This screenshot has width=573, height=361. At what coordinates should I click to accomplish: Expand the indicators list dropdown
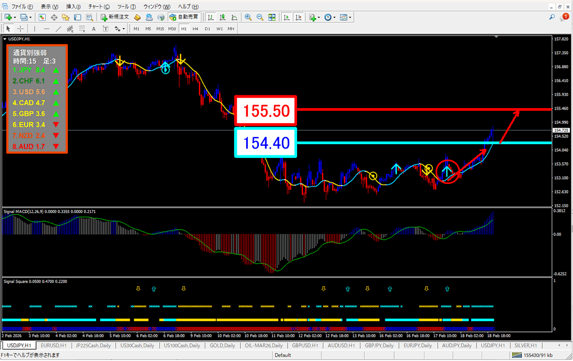(319, 17)
